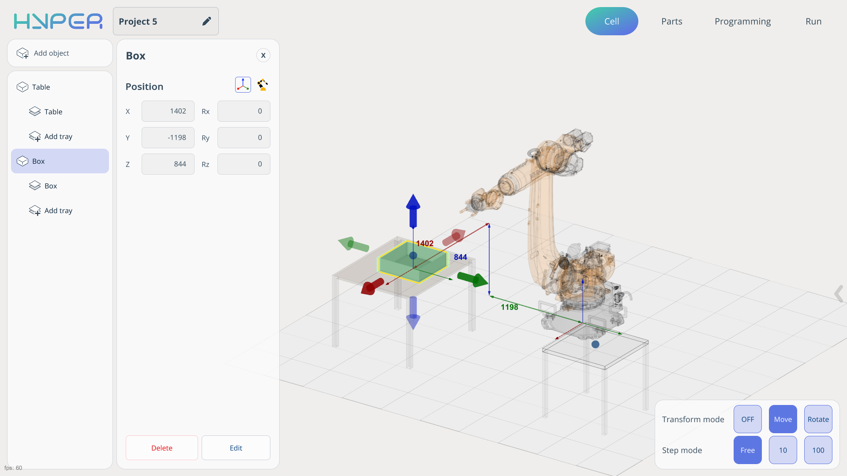Select the robot reference frame icon

pos(263,85)
